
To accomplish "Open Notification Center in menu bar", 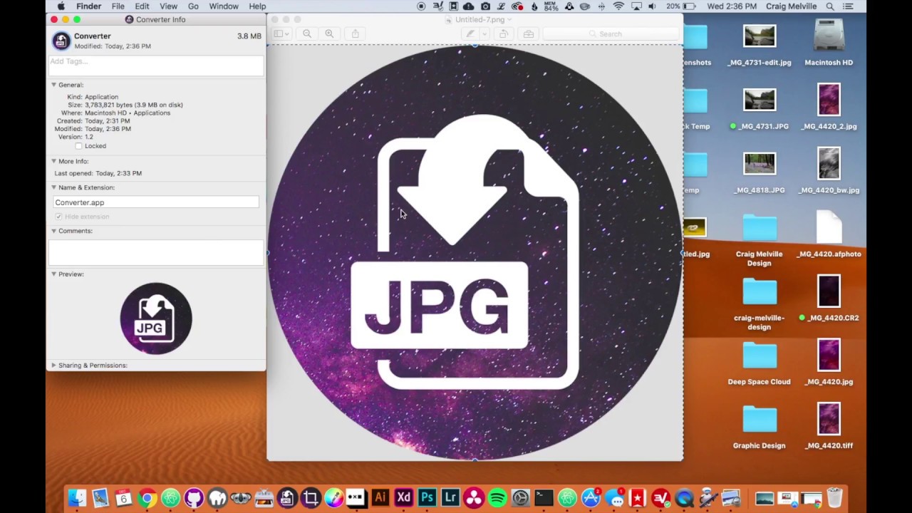I will [x=848, y=6].
